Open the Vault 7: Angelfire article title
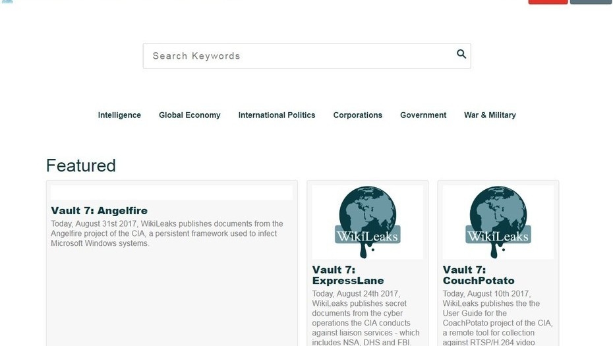This screenshot has height=346, width=613. 99,211
